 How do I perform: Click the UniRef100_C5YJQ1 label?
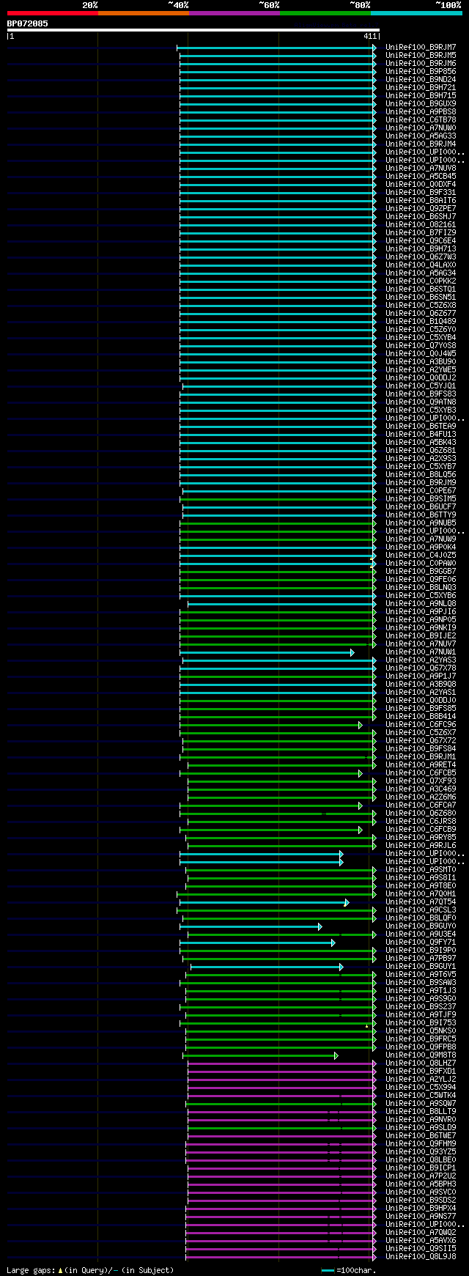tap(421, 386)
